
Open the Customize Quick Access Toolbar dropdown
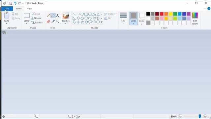(x=23, y=3)
